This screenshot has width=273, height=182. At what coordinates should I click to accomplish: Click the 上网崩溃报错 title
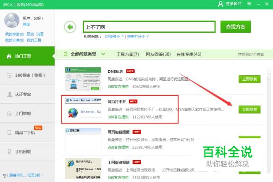click(118, 162)
